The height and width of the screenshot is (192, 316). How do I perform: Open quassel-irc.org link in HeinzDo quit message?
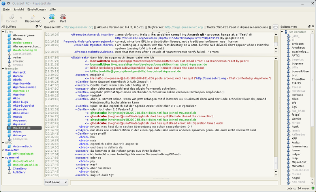click(x=211, y=78)
